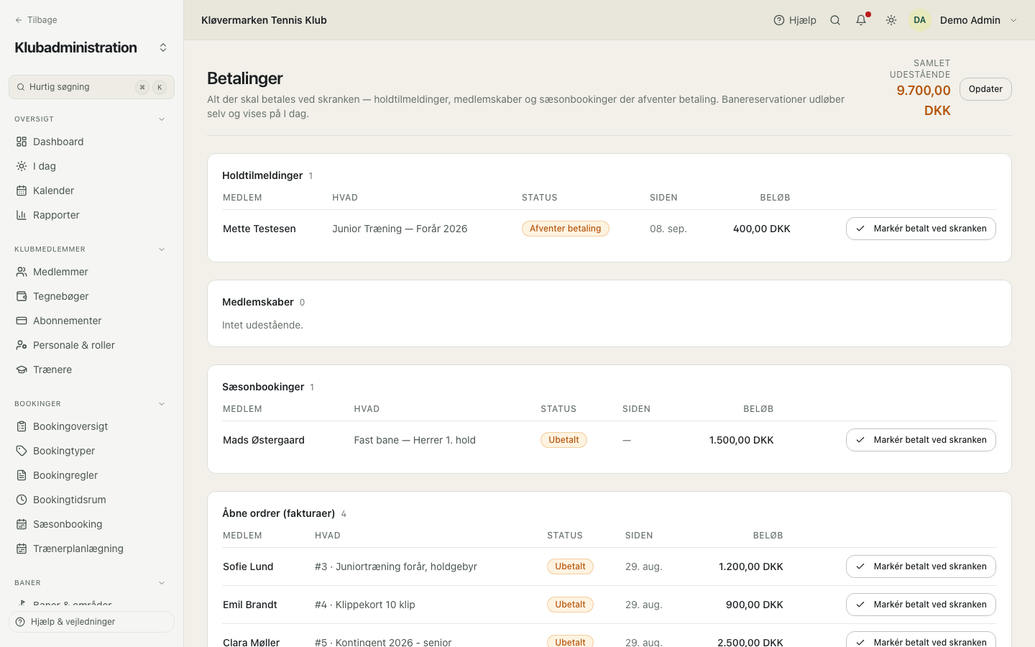Click the Sæsonbooking calendar icon
Image resolution: width=1035 pixels, height=647 pixels.
22,524
